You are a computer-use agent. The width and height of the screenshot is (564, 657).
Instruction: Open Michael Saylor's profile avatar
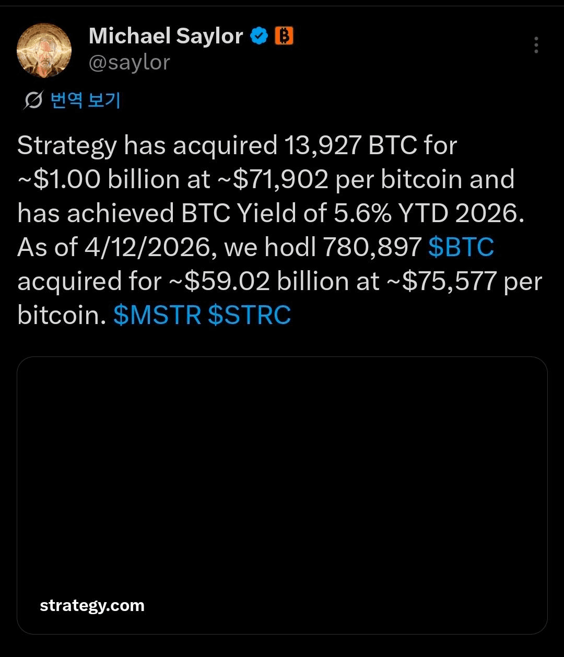[x=44, y=50]
